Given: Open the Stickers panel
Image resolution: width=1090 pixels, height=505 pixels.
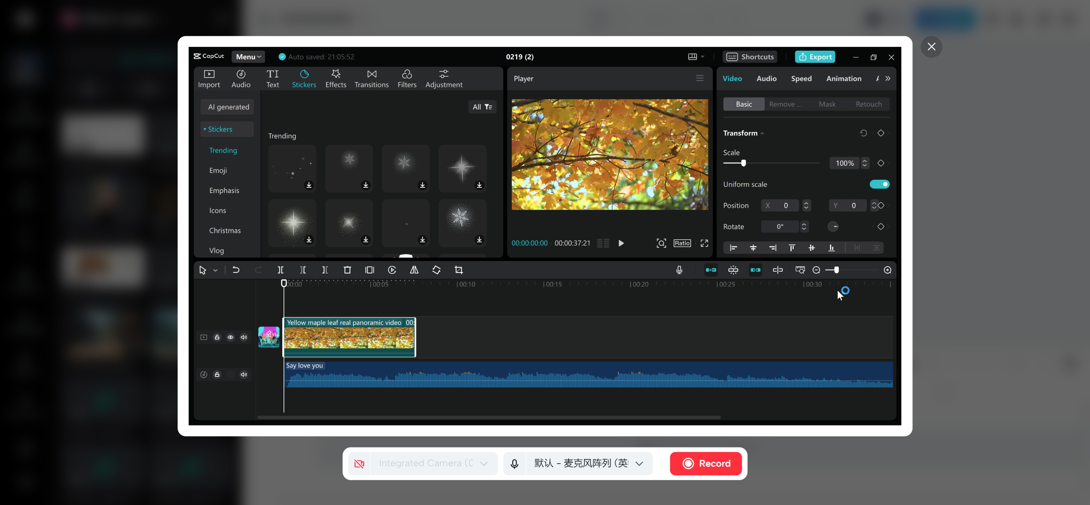Looking at the screenshot, I should [304, 78].
